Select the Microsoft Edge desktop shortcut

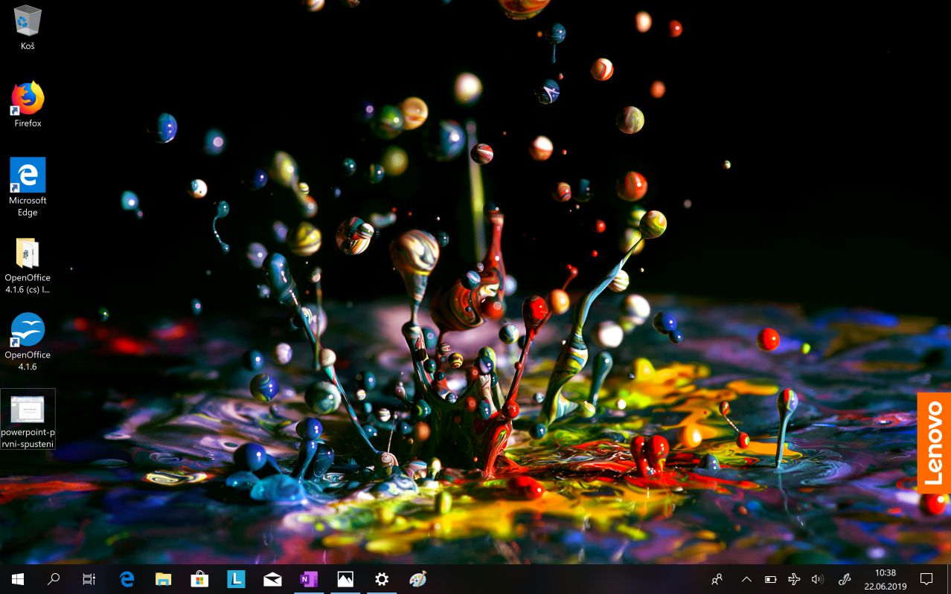coord(28,187)
